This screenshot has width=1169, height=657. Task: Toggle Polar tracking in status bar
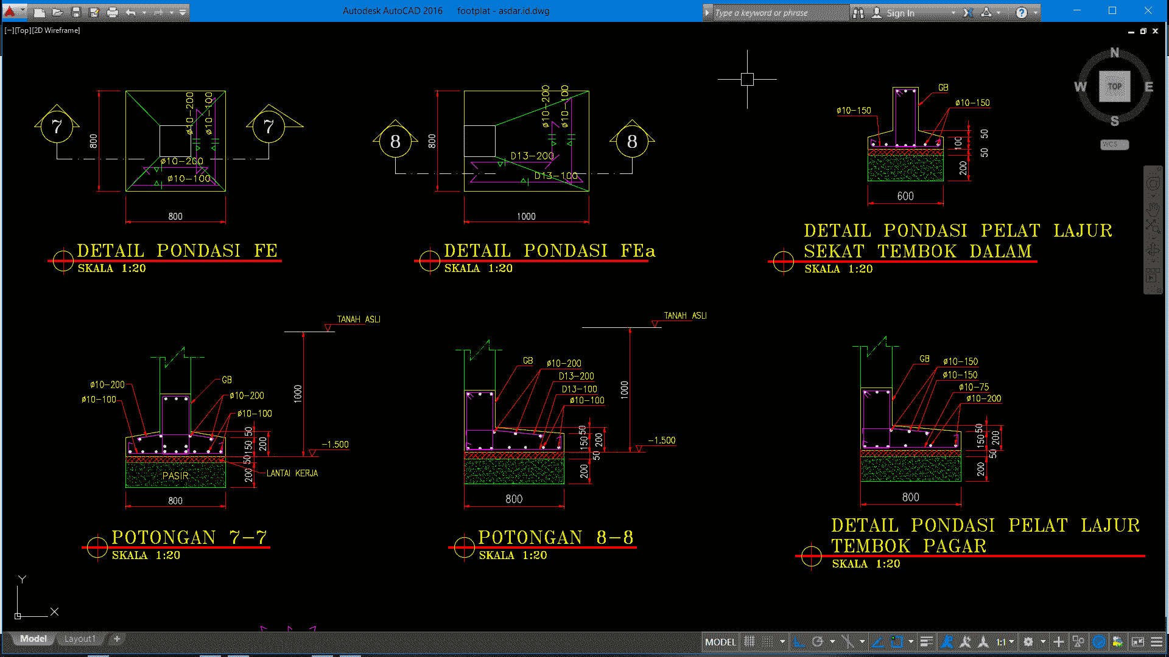(818, 642)
